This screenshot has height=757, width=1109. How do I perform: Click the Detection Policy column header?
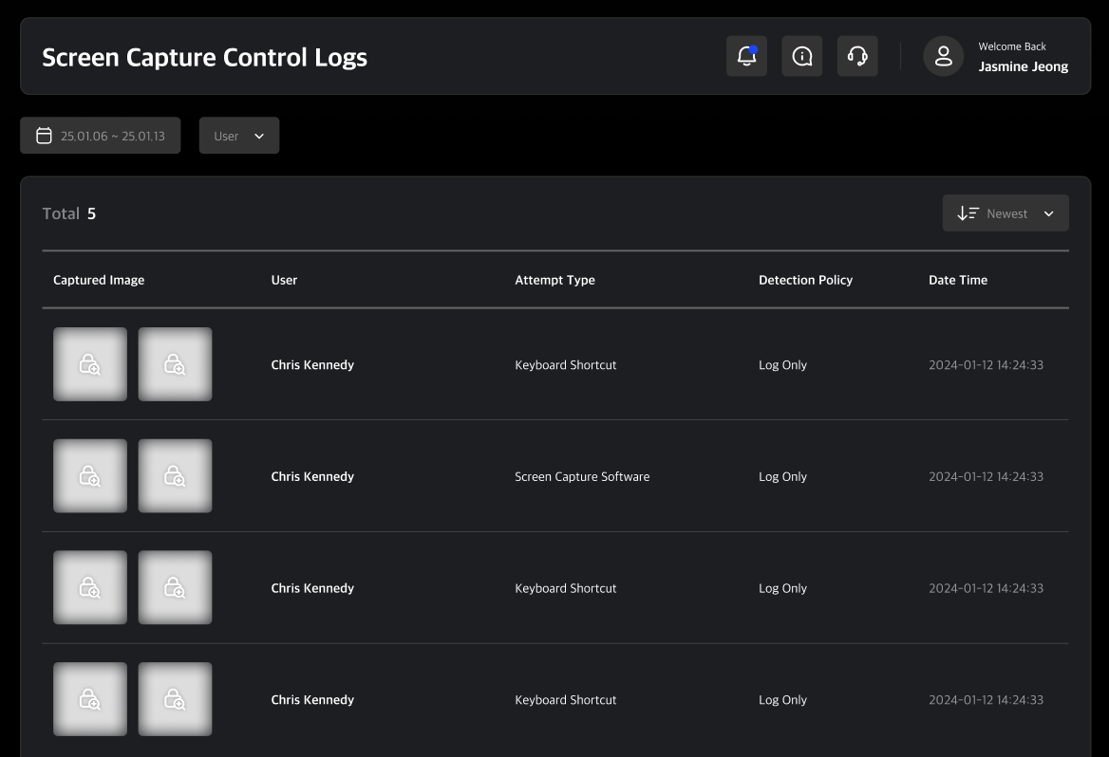(806, 280)
